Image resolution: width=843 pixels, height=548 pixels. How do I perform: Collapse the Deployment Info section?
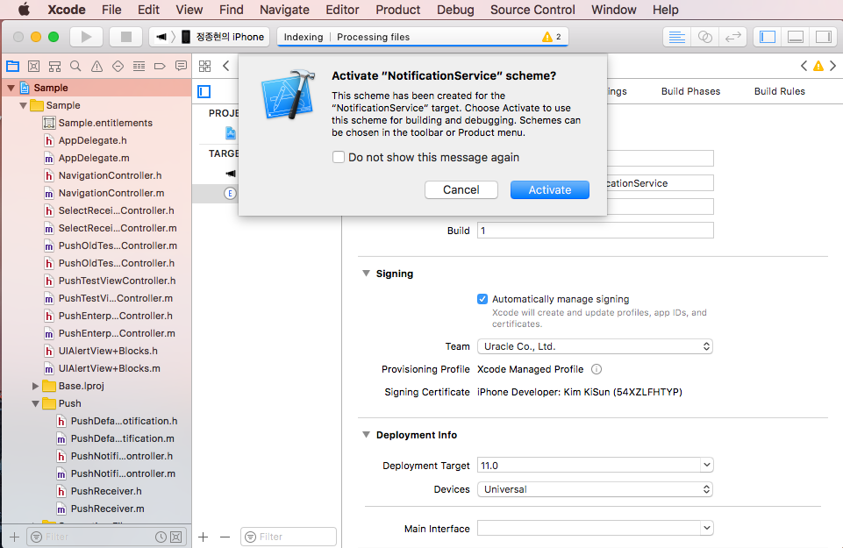pyautogui.click(x=366, y=435)
